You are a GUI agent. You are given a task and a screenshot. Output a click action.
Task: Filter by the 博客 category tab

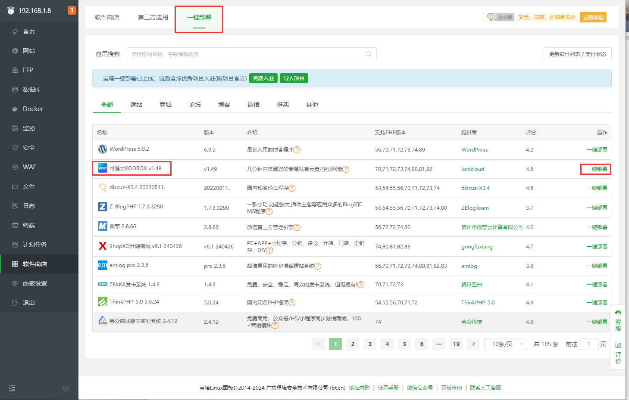224,105
